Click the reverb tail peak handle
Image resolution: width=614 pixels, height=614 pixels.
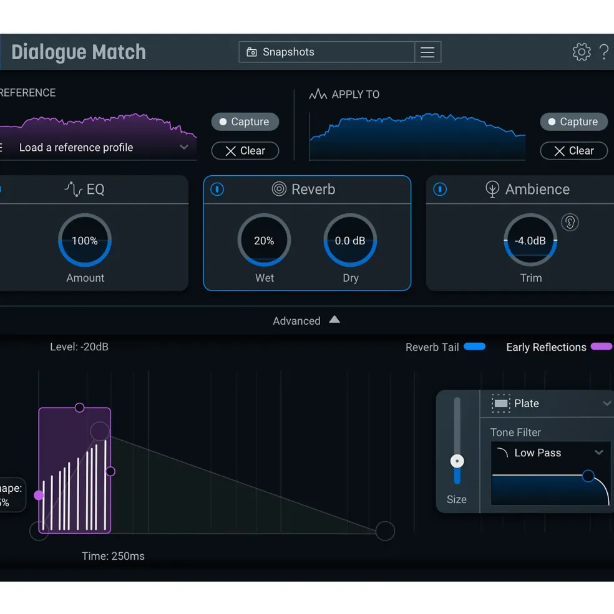pos(100,431)
